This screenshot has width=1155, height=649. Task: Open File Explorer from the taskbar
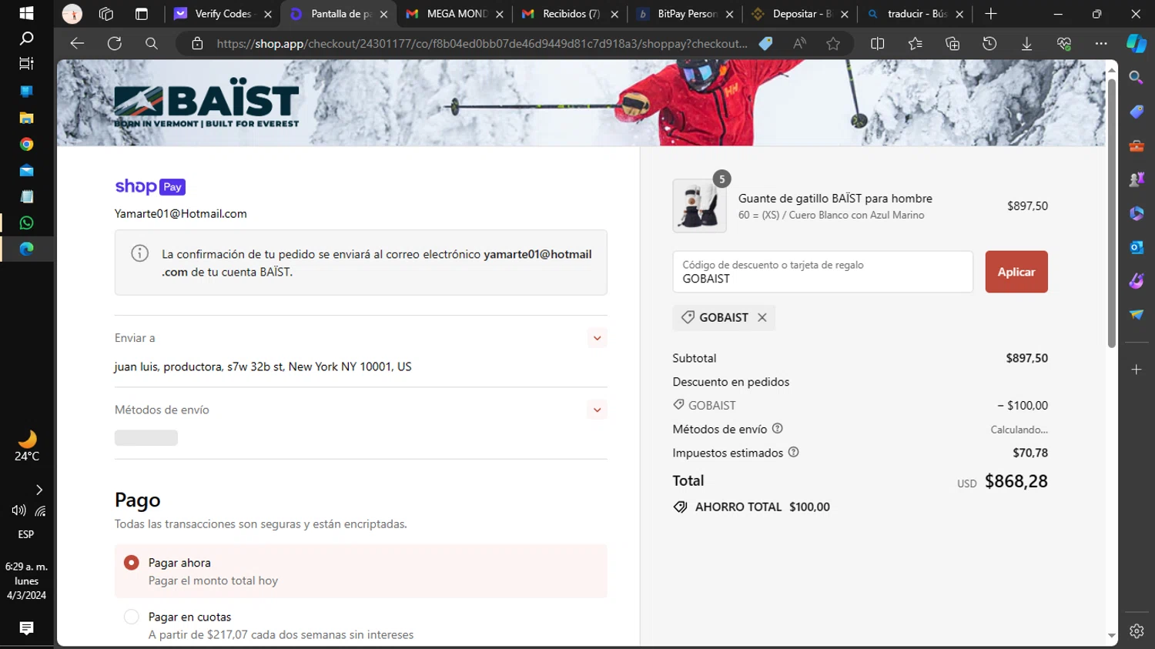click(x=27, y=118)
